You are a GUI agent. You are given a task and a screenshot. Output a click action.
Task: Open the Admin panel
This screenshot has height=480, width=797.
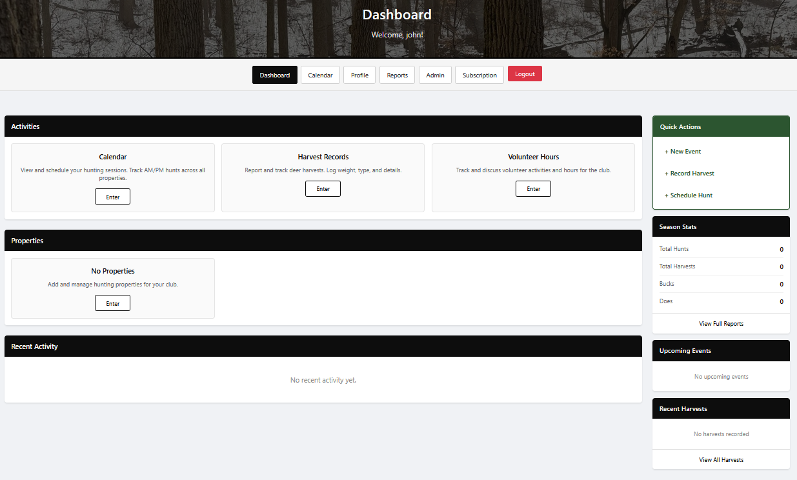coord(435,74)
